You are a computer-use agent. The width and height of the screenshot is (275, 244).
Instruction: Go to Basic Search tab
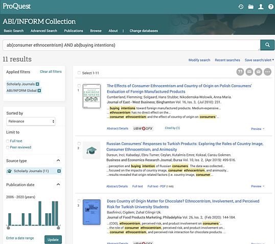click(x=14, y=31)
